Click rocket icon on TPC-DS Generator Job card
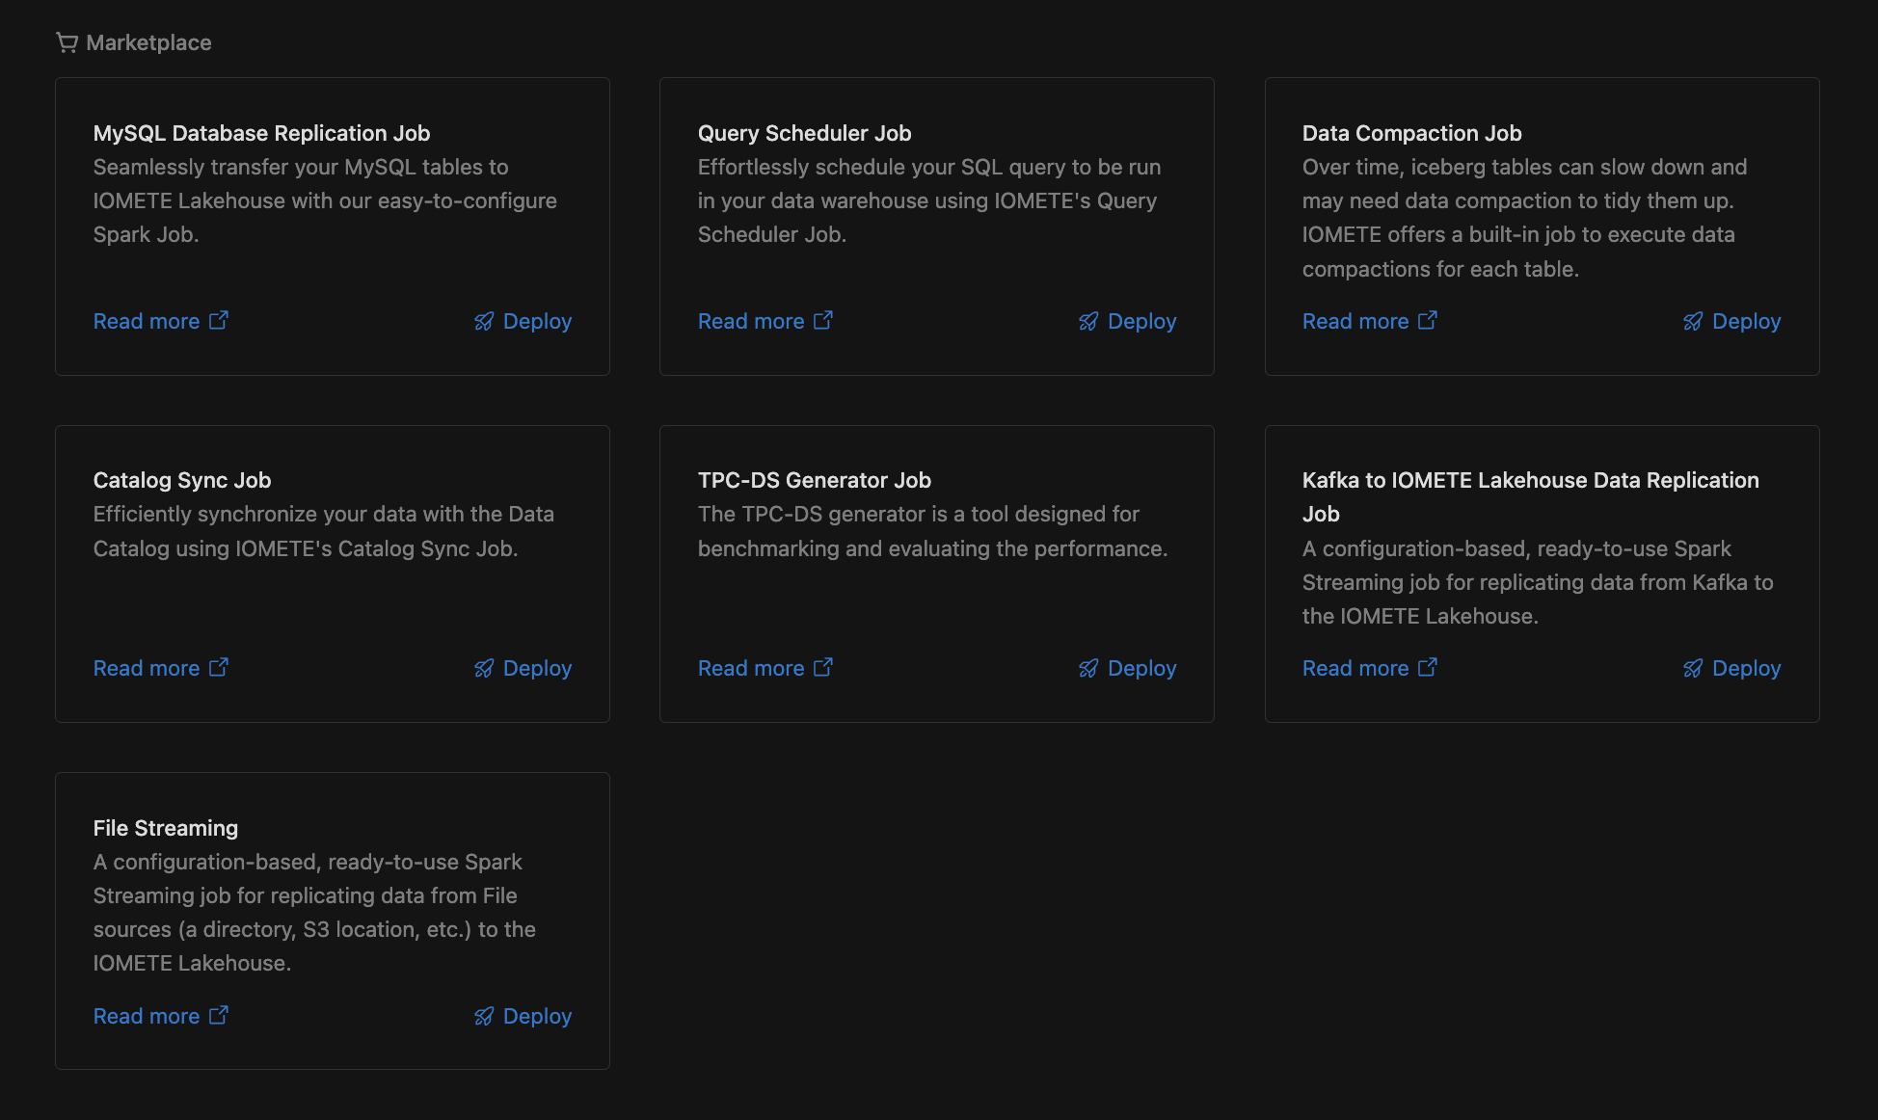 [1088, 668]
